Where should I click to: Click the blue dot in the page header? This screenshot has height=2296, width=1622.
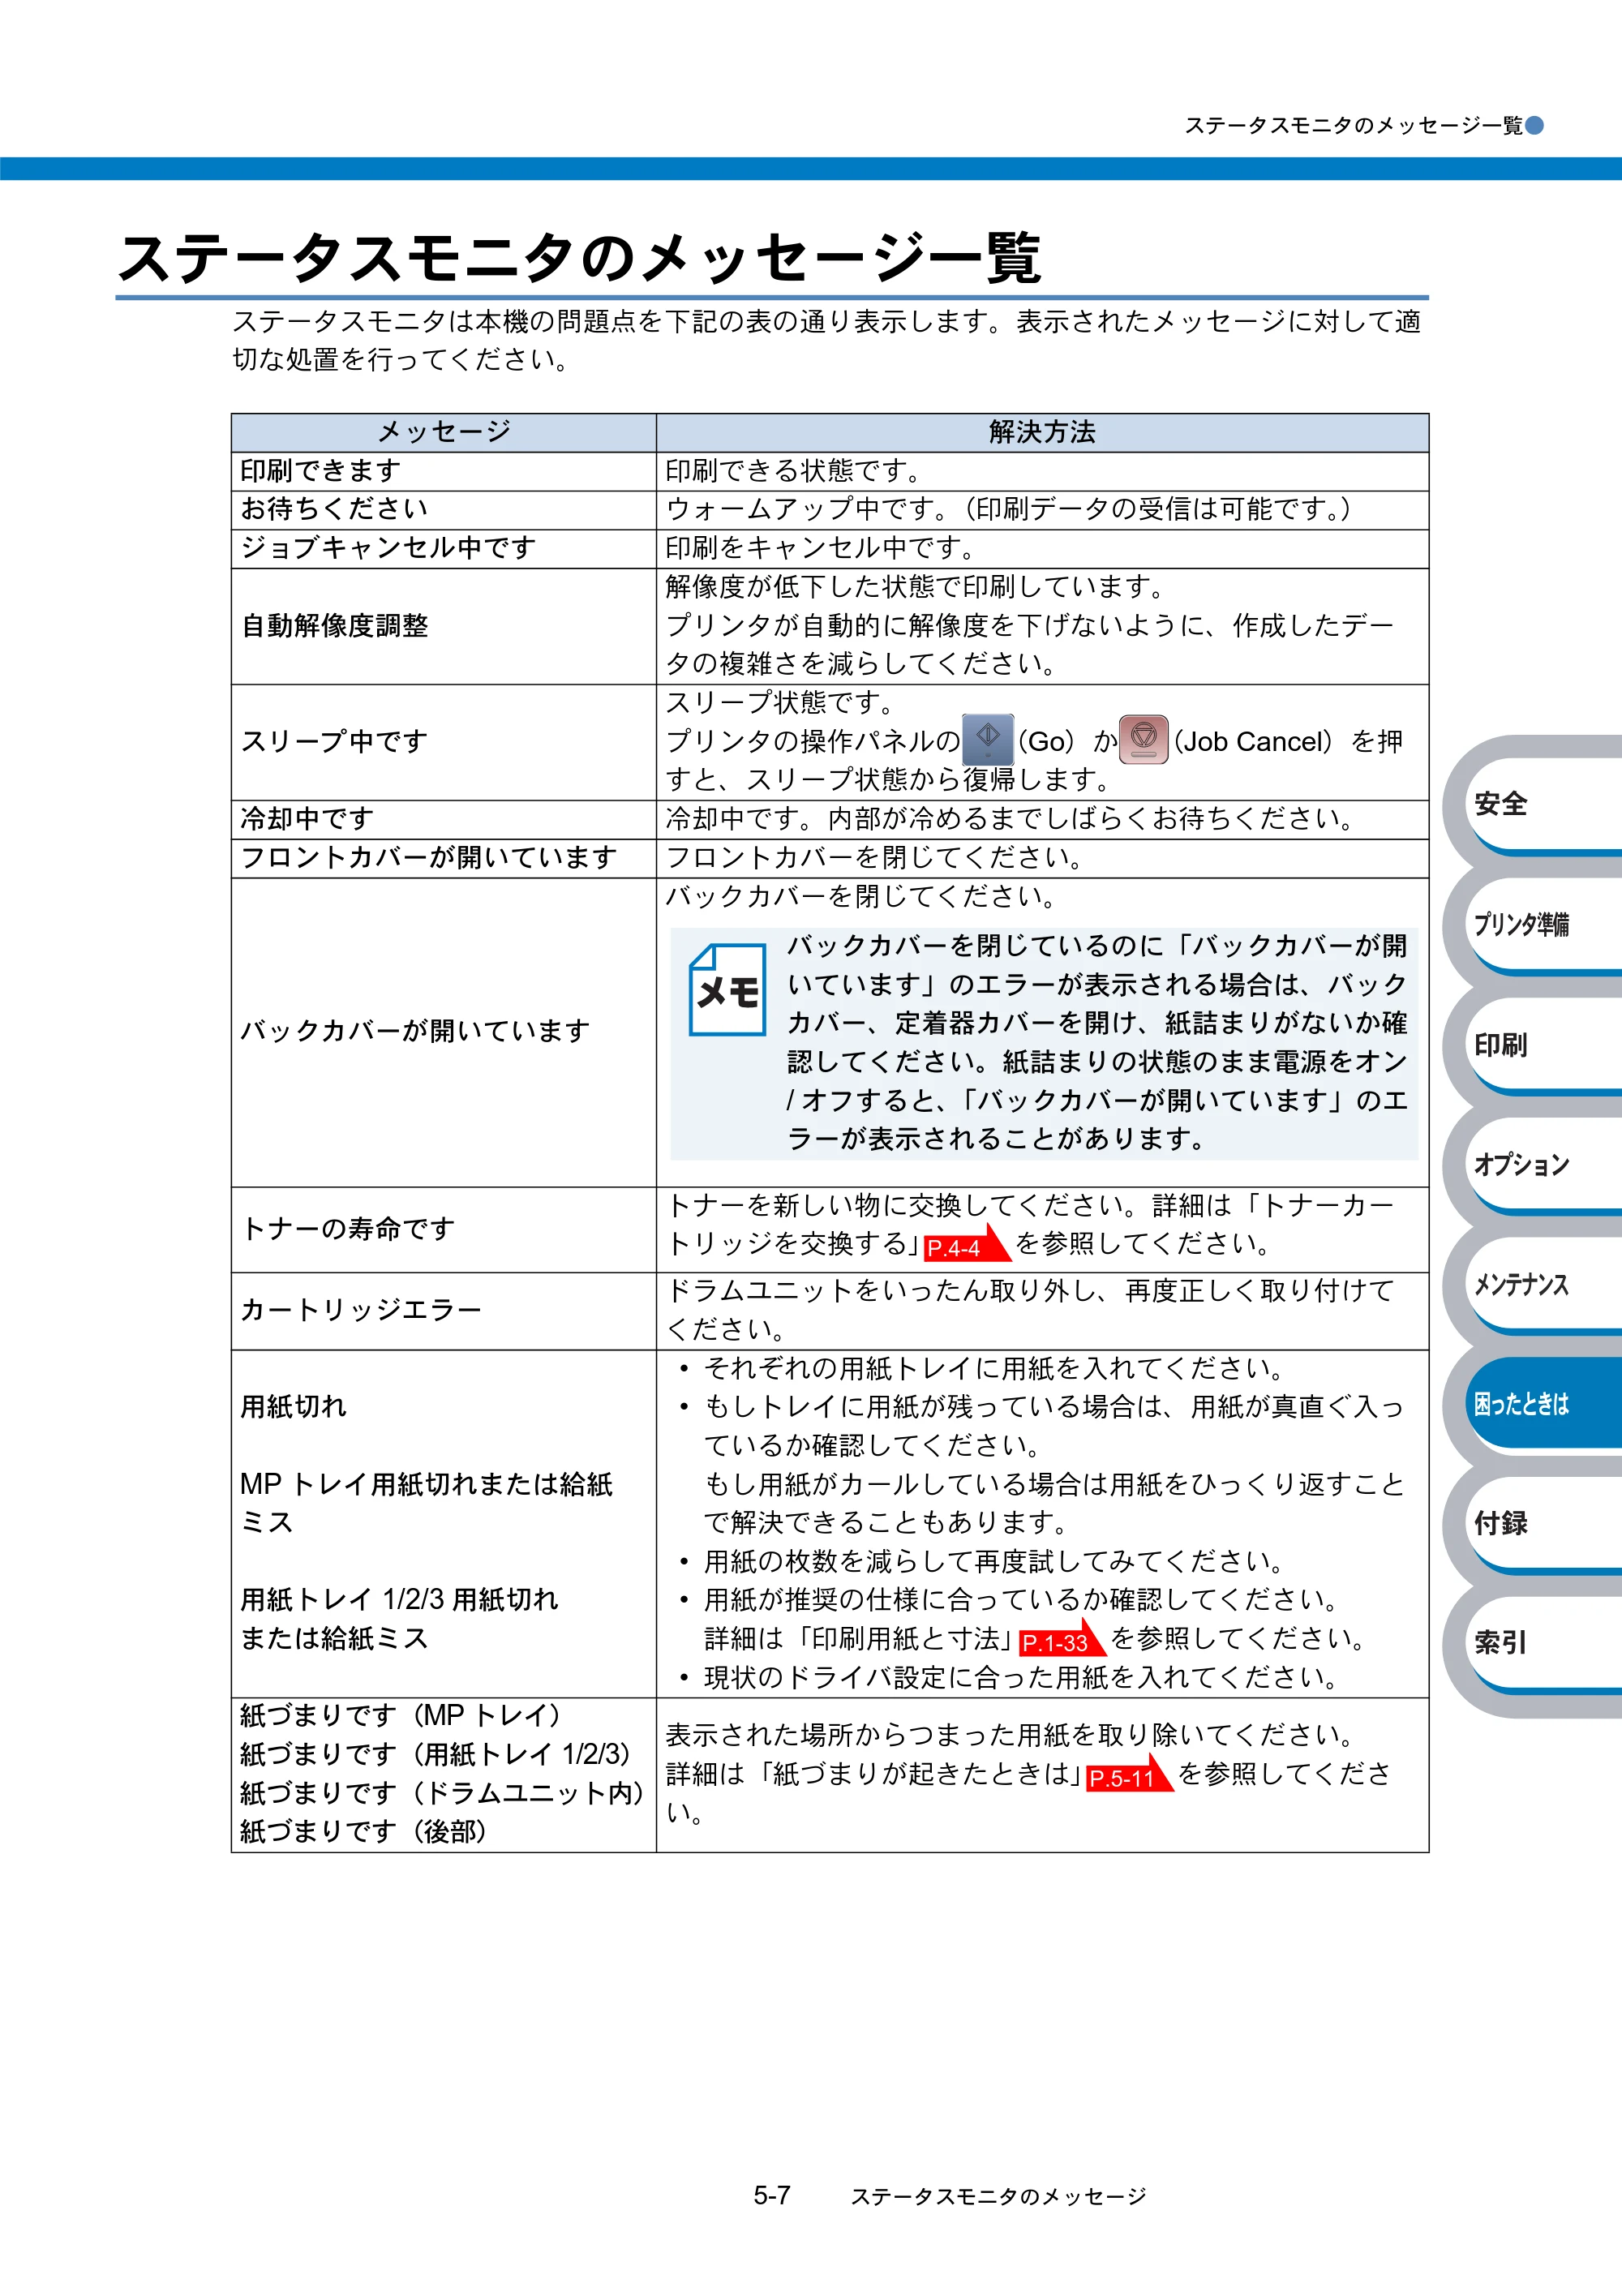click(x=1534, y=125)
